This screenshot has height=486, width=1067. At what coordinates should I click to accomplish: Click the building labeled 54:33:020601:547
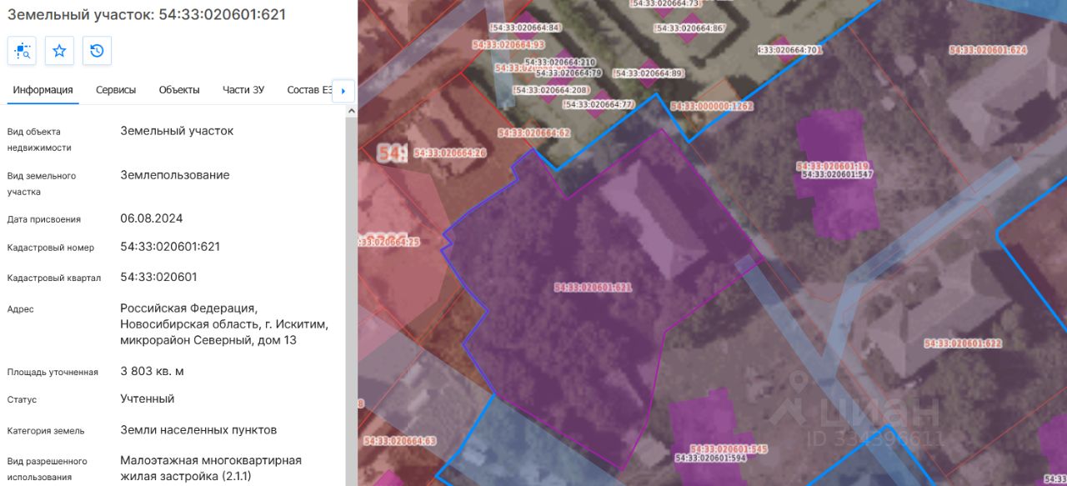(x=837, y=174)
